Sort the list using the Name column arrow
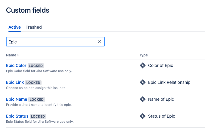This screenshot has width=205, height=133. click(18, 55)
